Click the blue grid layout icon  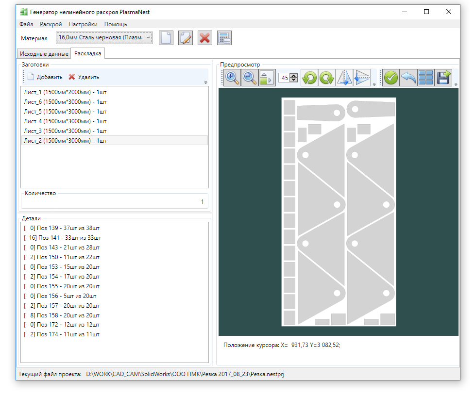click(426, 78)
